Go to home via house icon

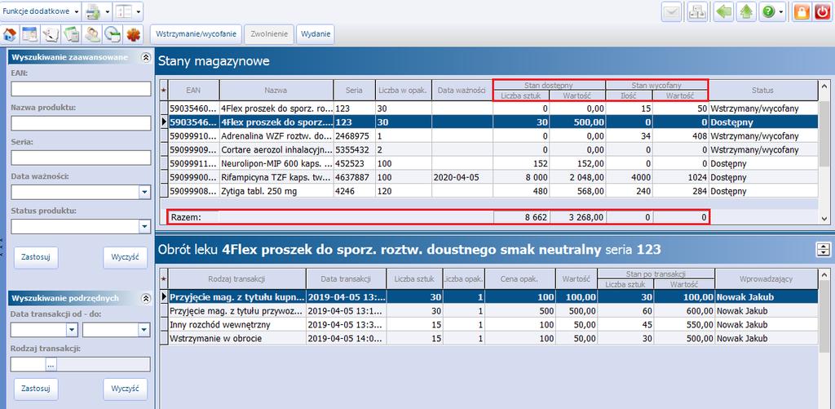point(10,35)
